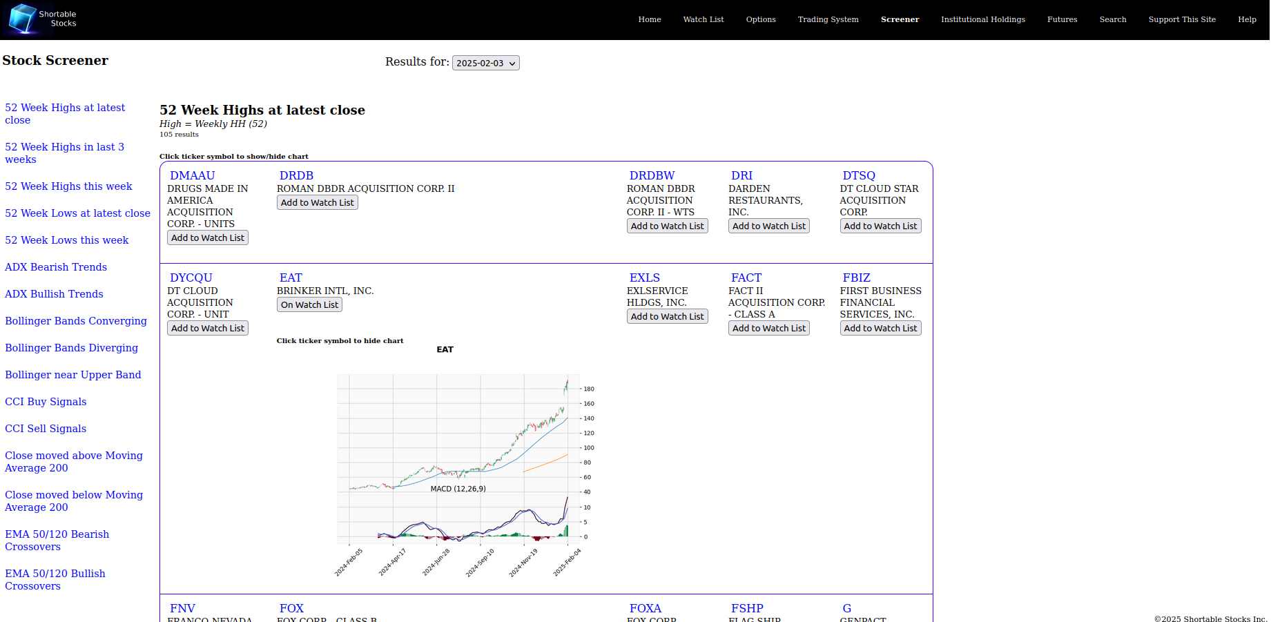
Task: Show chart for FOXA ticker
Action: click(x=646, y=608)
